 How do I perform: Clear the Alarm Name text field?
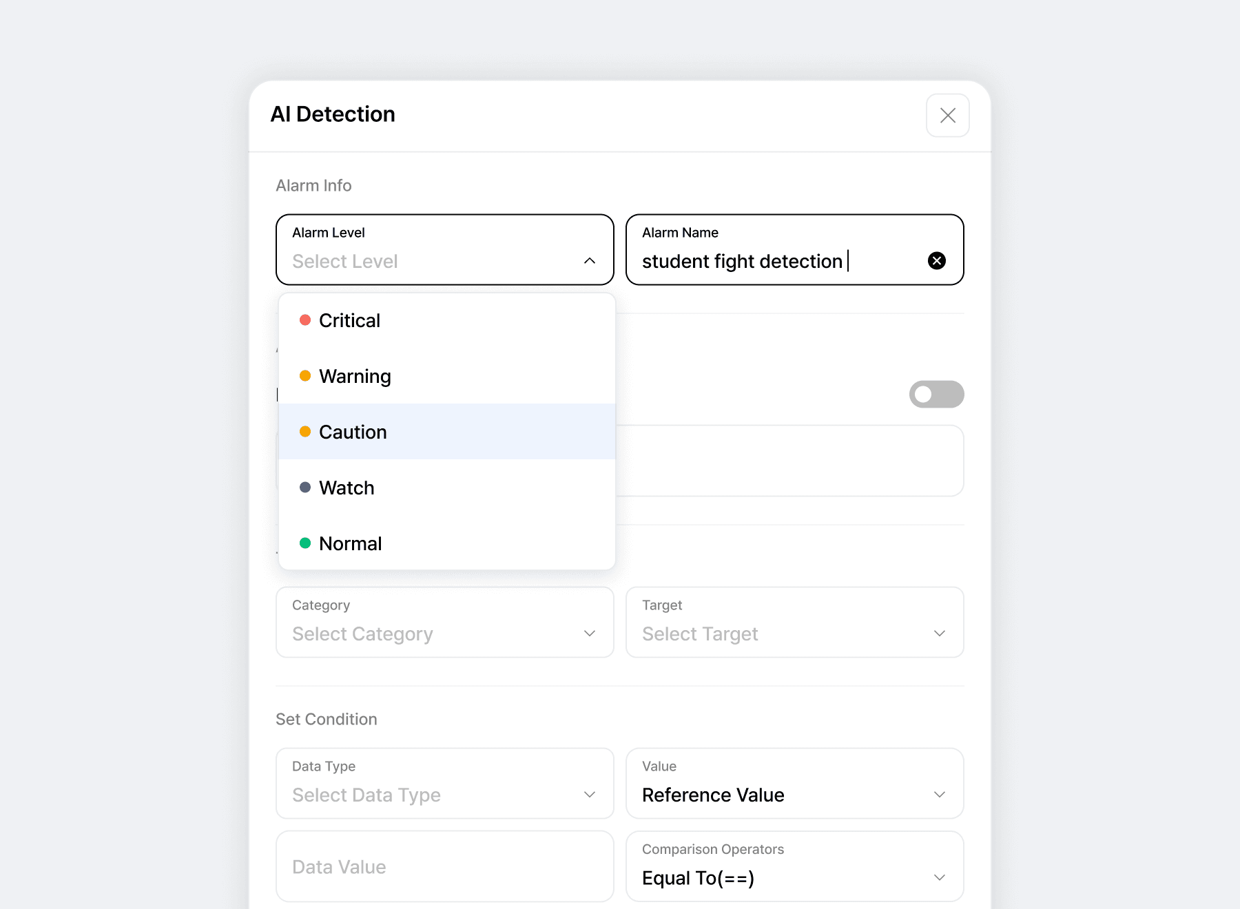(936, 261)
